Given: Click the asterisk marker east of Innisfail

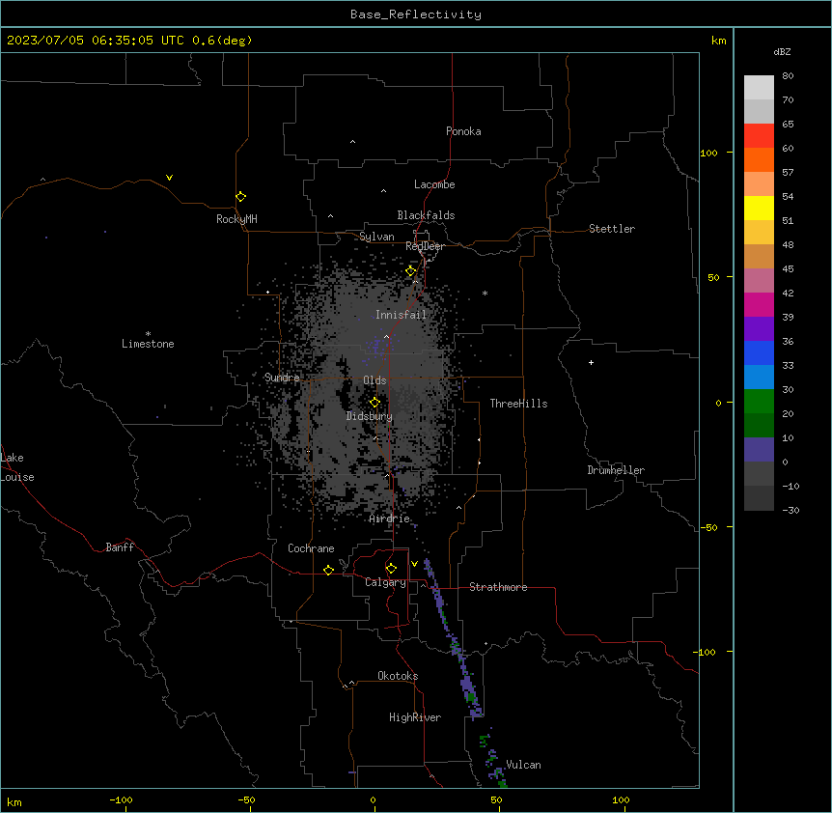Looking at the screenshot, I should (485, 293).
